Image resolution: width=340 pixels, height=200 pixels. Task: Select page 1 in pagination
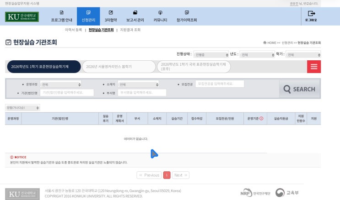167,175
